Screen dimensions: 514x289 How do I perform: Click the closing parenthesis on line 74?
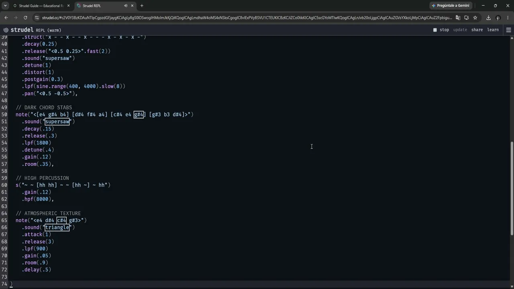(x=11, y=284)
